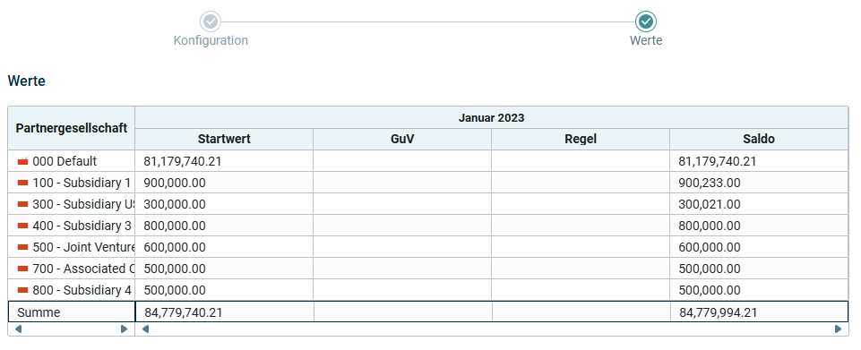This screenshot has height=350, width=861.
Task: Click red icon beside 000 Default
Action: point(22,161)
